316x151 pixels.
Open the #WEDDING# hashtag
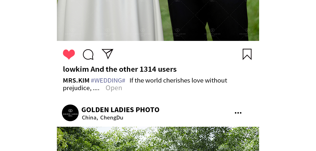[x=108, y=81]
